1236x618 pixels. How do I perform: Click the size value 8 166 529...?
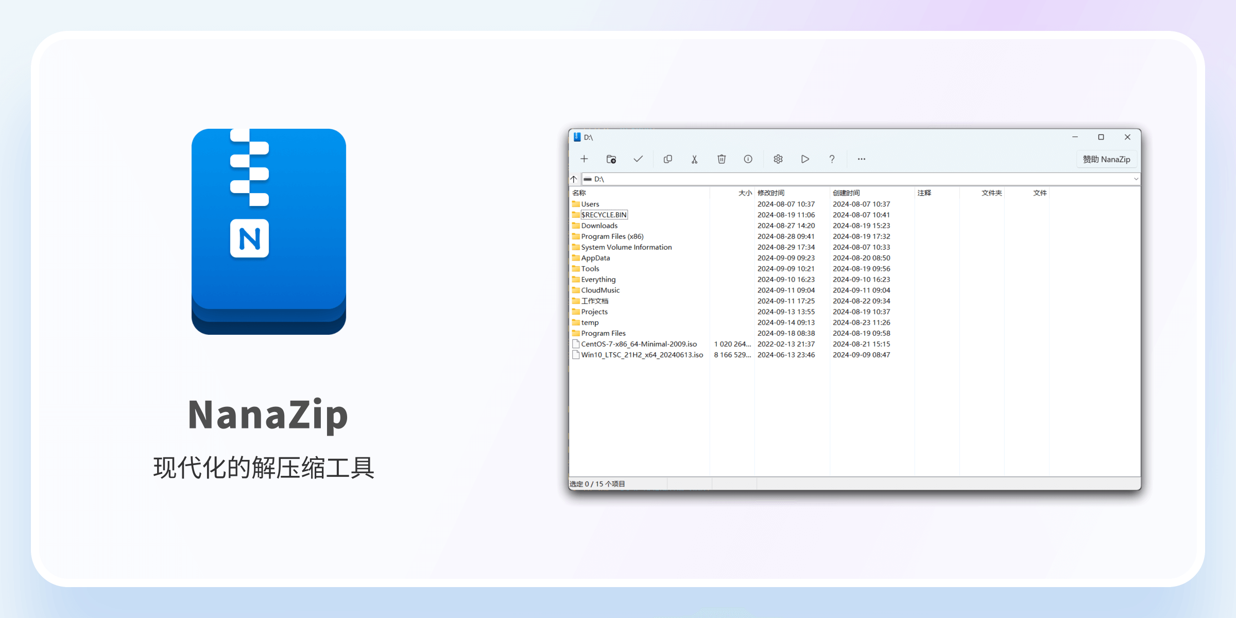(x=732, y=355)
